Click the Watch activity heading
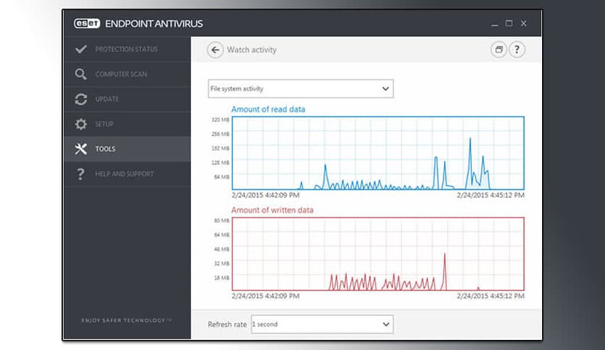Screen dimensions: 605x350 (252, 50)
